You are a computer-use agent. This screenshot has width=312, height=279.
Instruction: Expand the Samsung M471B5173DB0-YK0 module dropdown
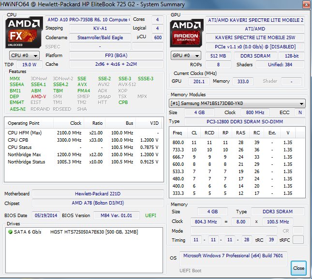(237, 103)
